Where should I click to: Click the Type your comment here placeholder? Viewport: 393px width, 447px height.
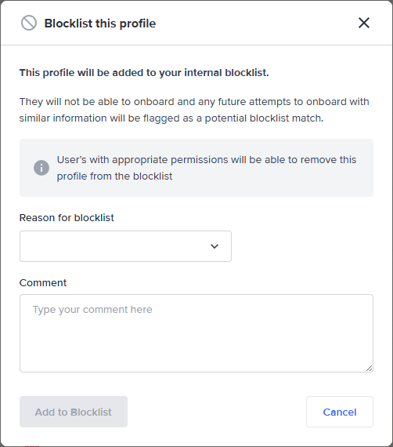click(x=92, y=310)
